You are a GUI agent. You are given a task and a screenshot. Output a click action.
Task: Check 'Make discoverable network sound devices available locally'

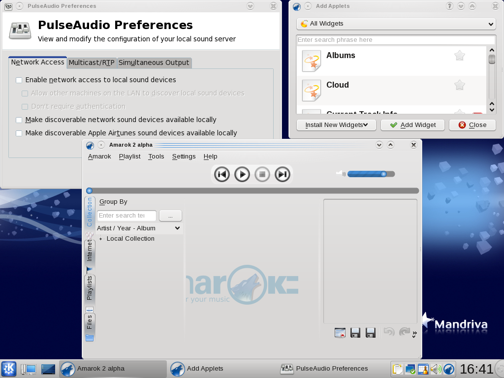(19, 120)
